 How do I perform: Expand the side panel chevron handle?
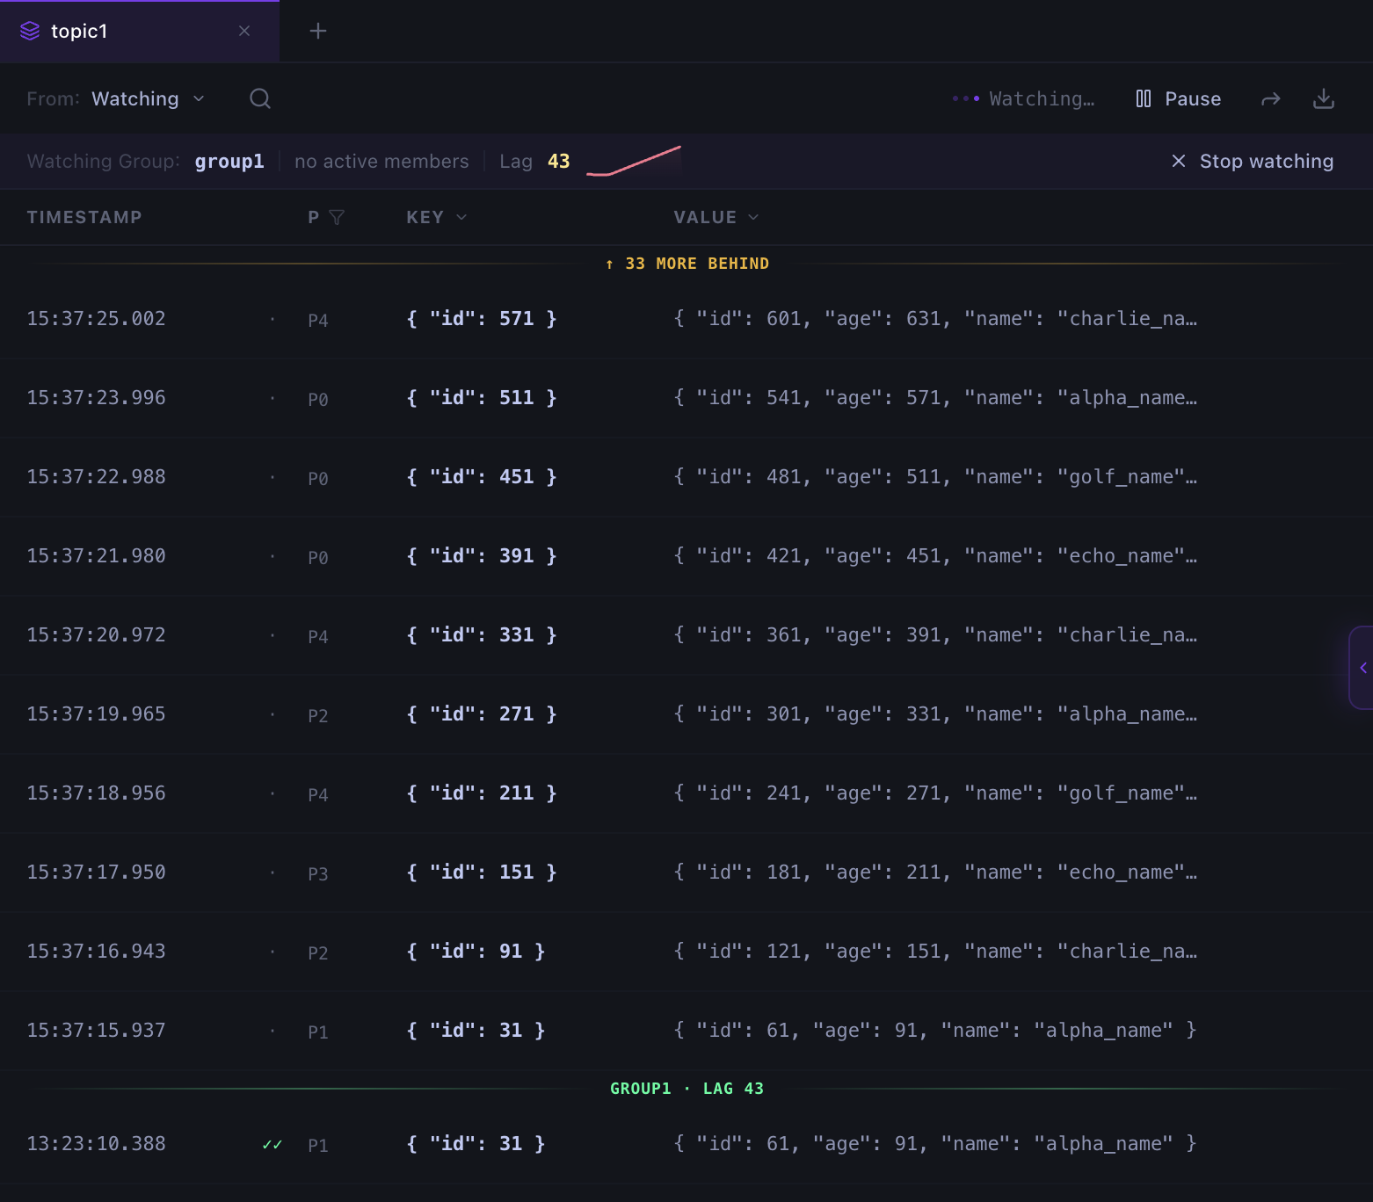coord(1362,668)
